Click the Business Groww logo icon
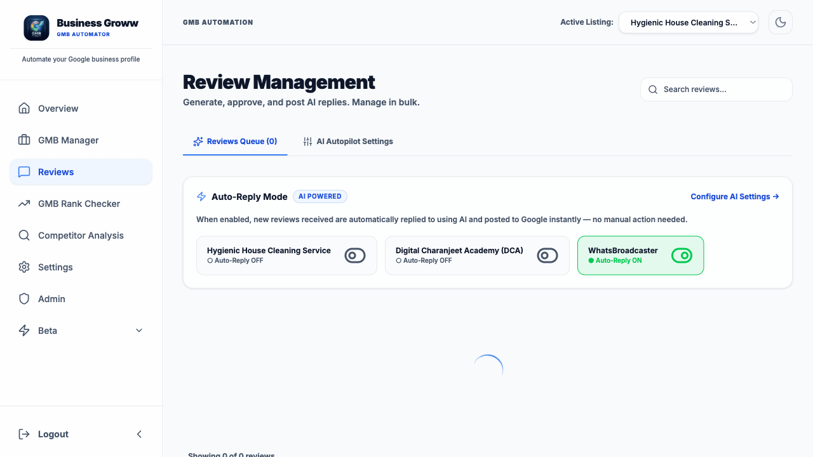Viewport: 813px width, 457px height. pos(36,28)
